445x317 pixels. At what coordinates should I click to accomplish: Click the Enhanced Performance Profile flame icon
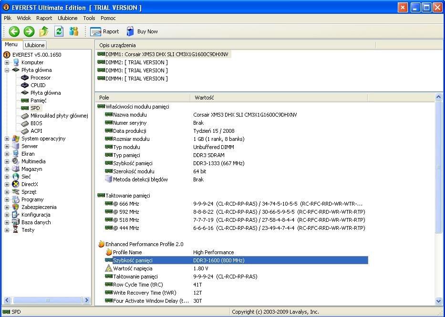[x=101, y=244]
